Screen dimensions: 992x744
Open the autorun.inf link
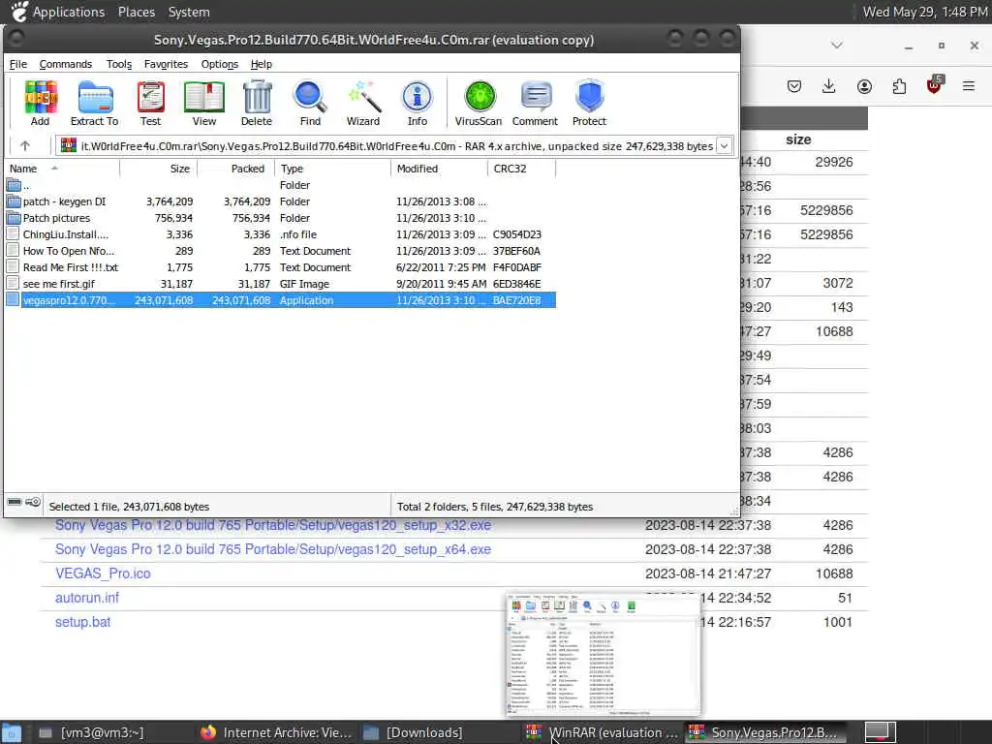(x=86, y=597)
